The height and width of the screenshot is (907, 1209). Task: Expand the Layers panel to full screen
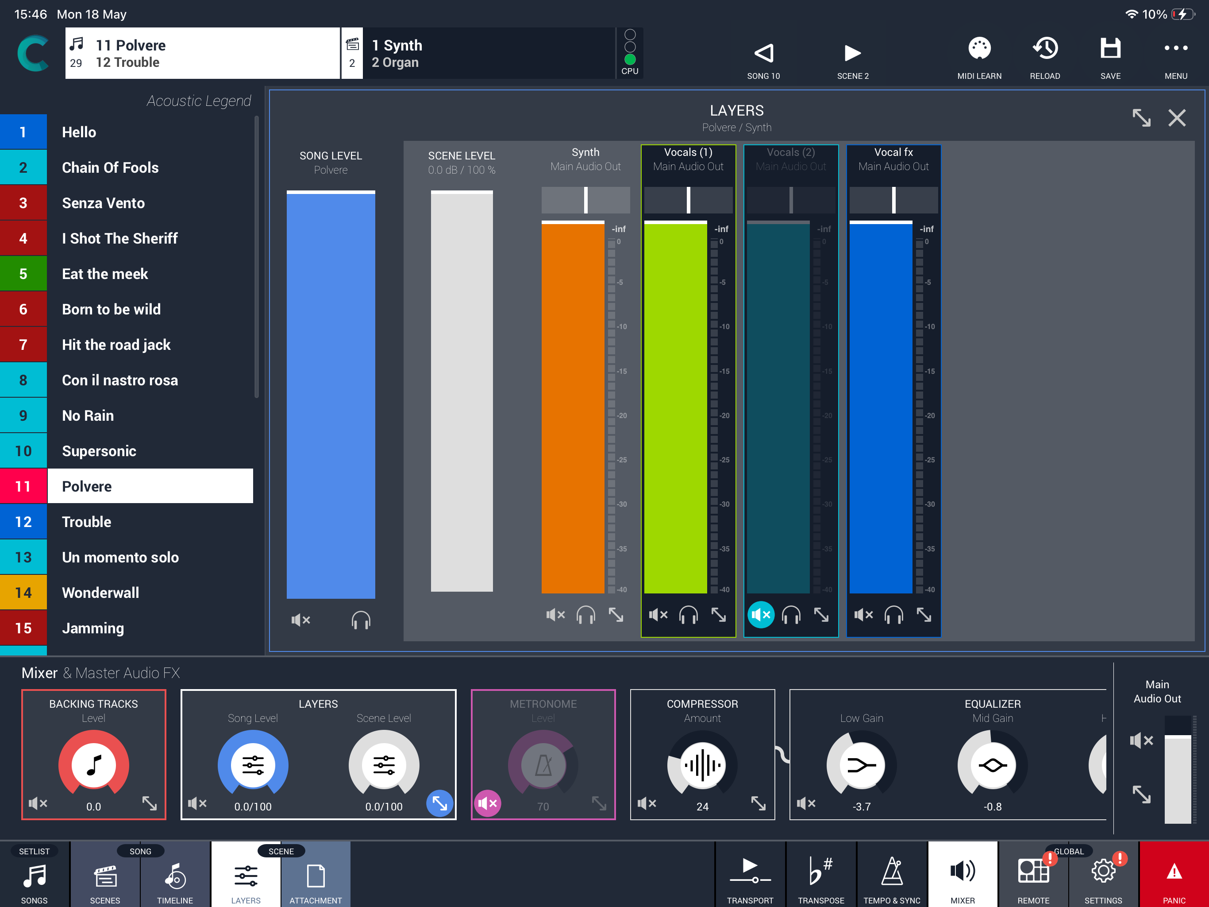tap(1141, 118)
